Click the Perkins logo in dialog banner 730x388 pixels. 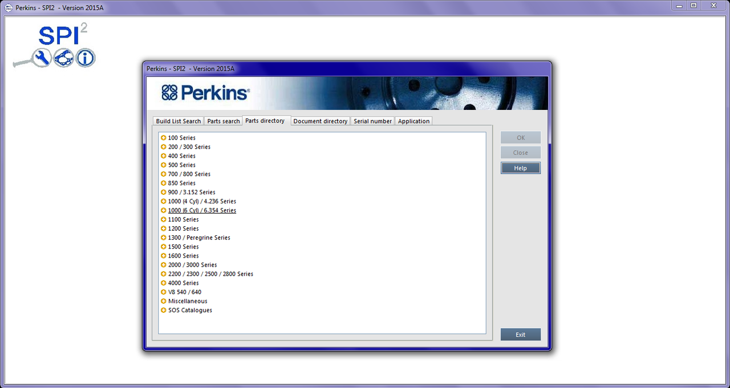click(x=205, y=92)
